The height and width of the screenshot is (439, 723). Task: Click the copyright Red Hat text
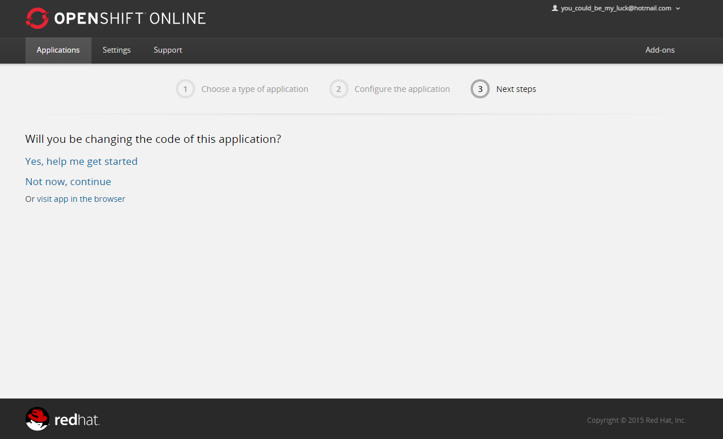click(x=636, y=420)
